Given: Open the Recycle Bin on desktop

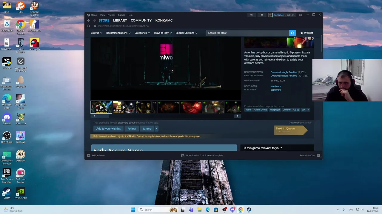Looking at the screenshot, I should (x=7, y=26).
